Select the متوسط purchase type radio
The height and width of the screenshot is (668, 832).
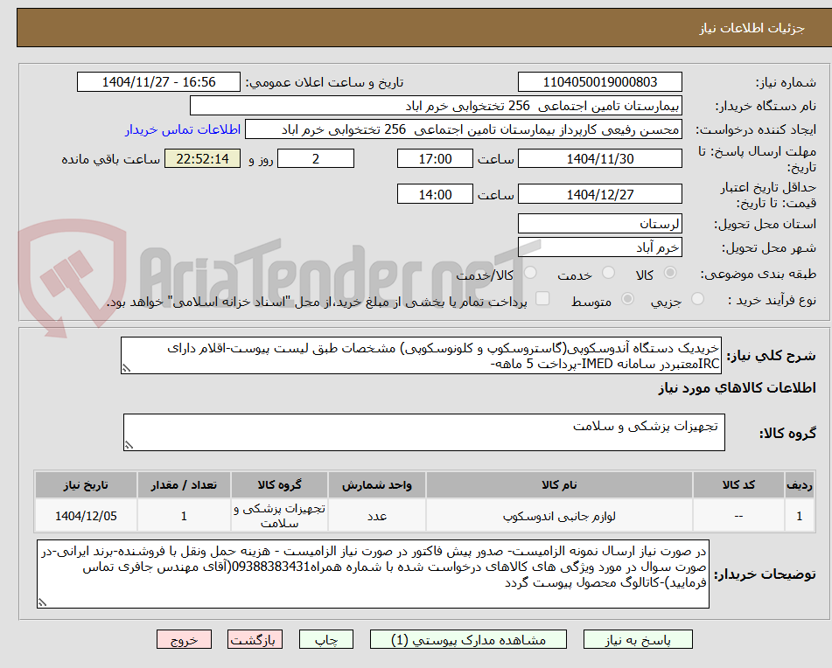(627, 299)
